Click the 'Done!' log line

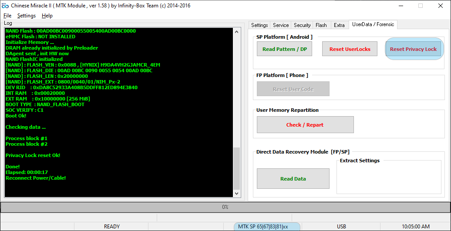pos(13,167)
